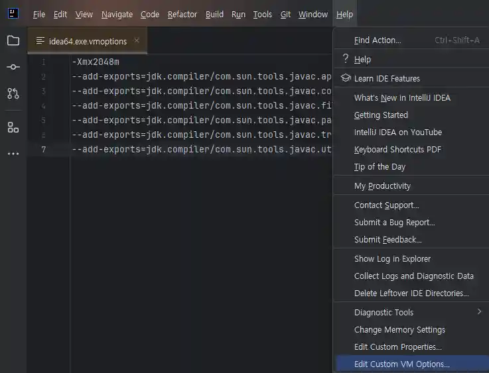Click the line ending in javac.pa
This screenshot has width=489, height=373.
click(x=202, y=120)
